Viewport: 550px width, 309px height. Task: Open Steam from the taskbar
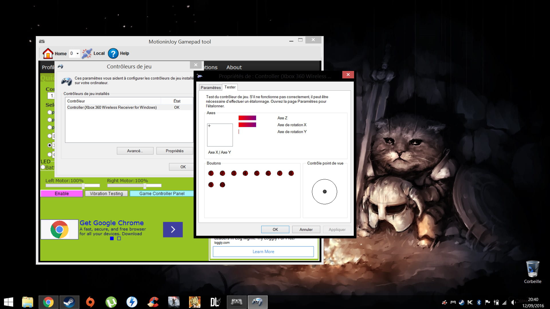69,302
